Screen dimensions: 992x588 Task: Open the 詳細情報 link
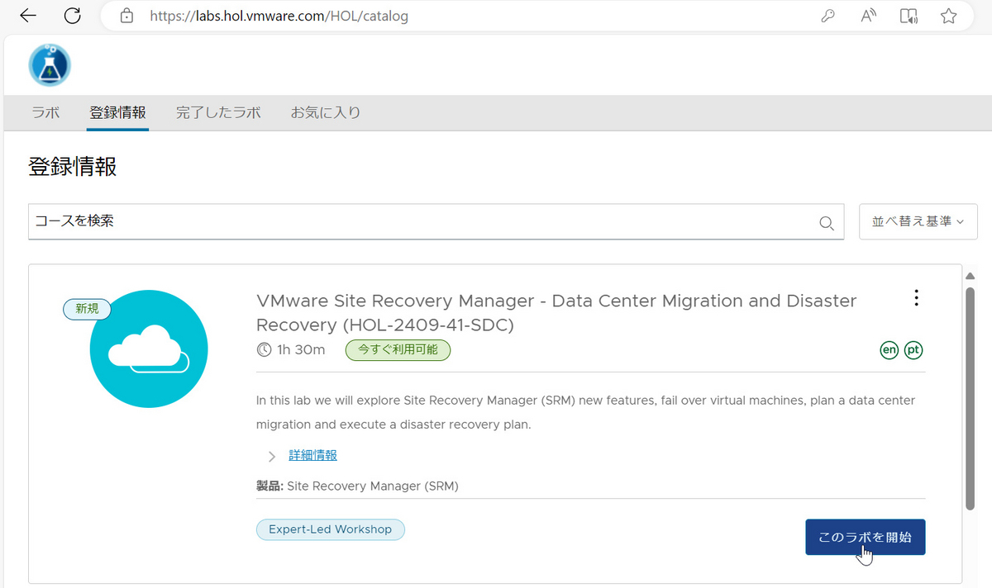[x=312, y=455]
